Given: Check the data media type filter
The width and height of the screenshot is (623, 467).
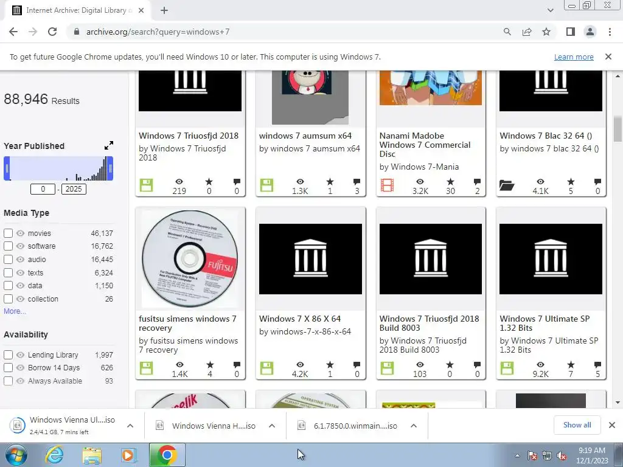Looking at the screenshot, I should (x=8, y=286).
